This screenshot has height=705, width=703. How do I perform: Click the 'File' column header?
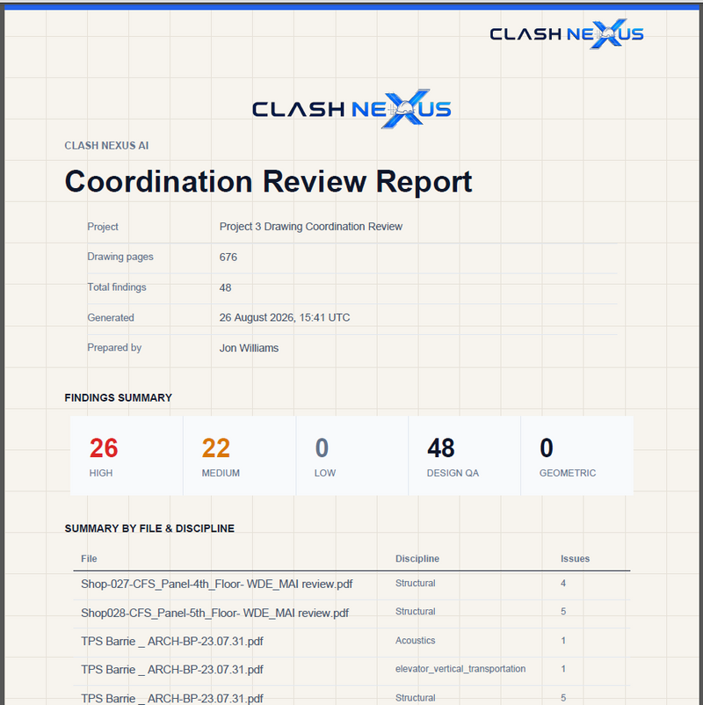coord(89,558)
